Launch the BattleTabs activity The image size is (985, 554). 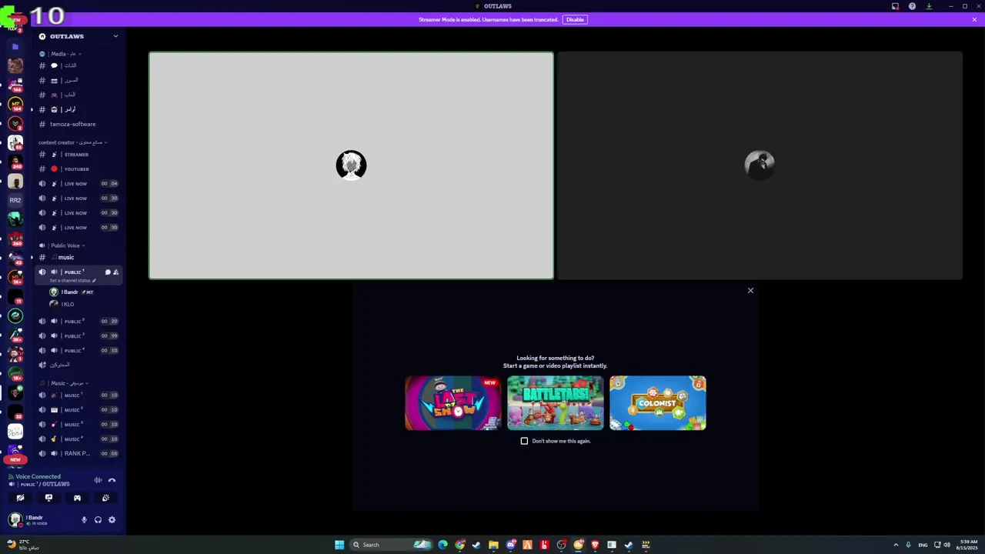click(555, 403)
